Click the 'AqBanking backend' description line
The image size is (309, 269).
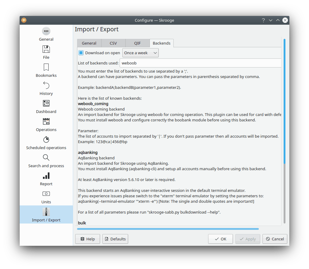[96, 158]
